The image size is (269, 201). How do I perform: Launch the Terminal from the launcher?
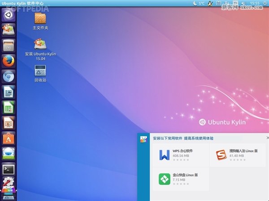8,169
